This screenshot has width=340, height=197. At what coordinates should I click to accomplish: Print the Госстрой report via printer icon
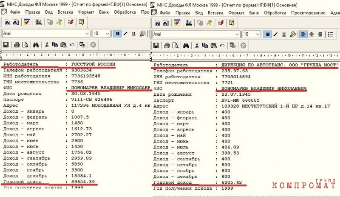[17, 45]
